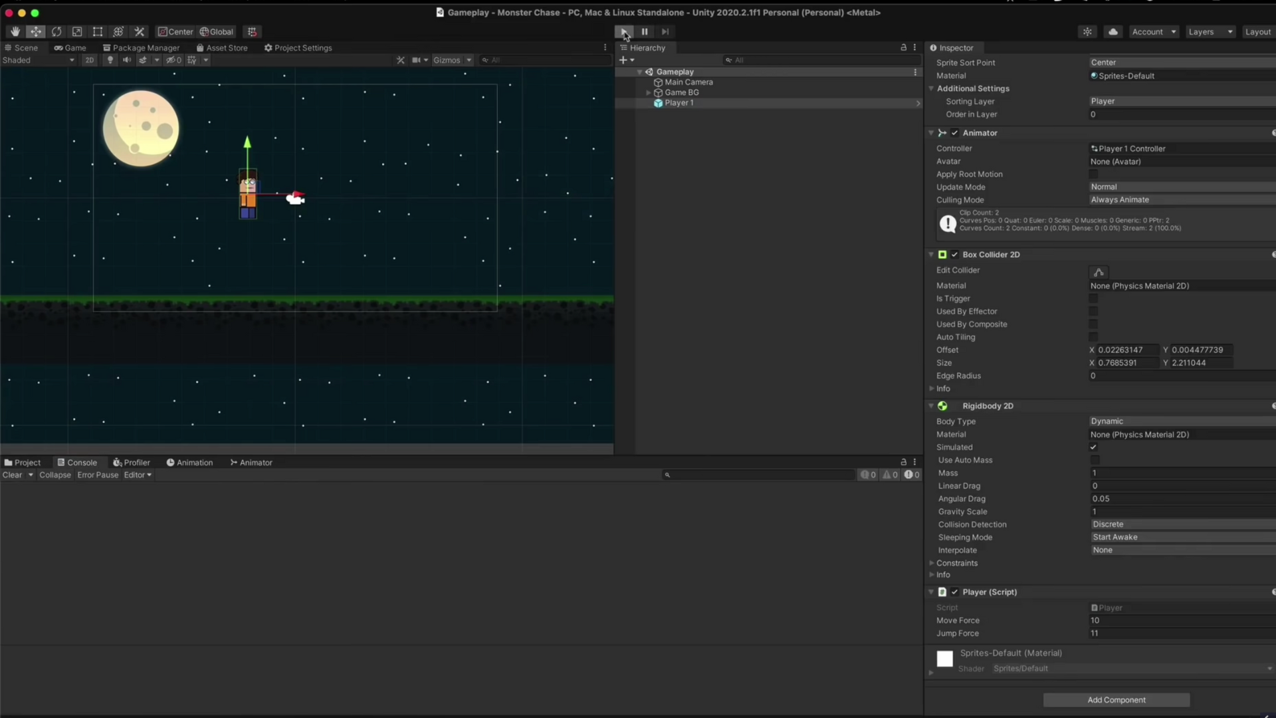Switch to the Project Settings tab
This screenshot has height=718, width=1276.
pos(298,48)
